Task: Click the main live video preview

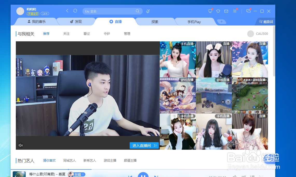Action: coord(88,95)
